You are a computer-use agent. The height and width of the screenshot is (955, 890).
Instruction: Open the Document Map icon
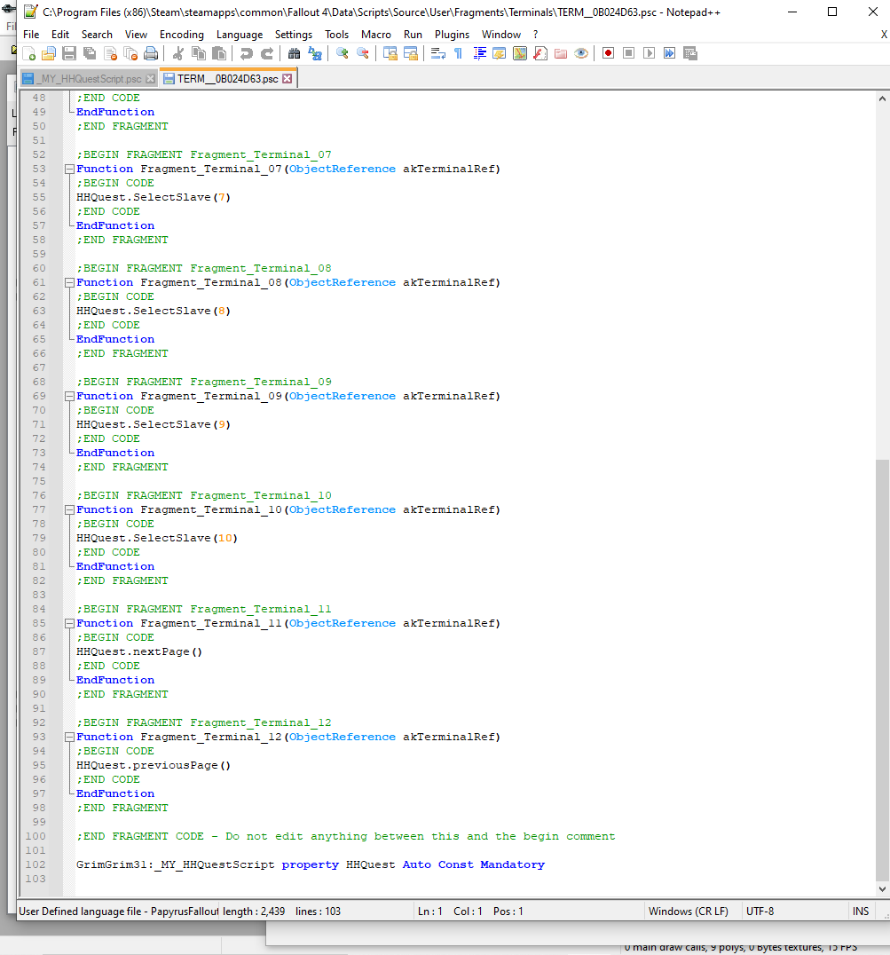click(520, 53)
